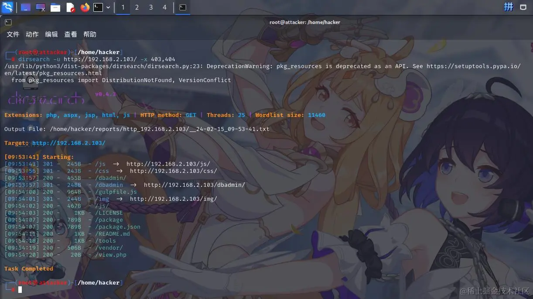Click the http://192.168.2.103/dbadmin/ redirect URL
Screen dimensions: 533x299
click(x=195, y=185)
